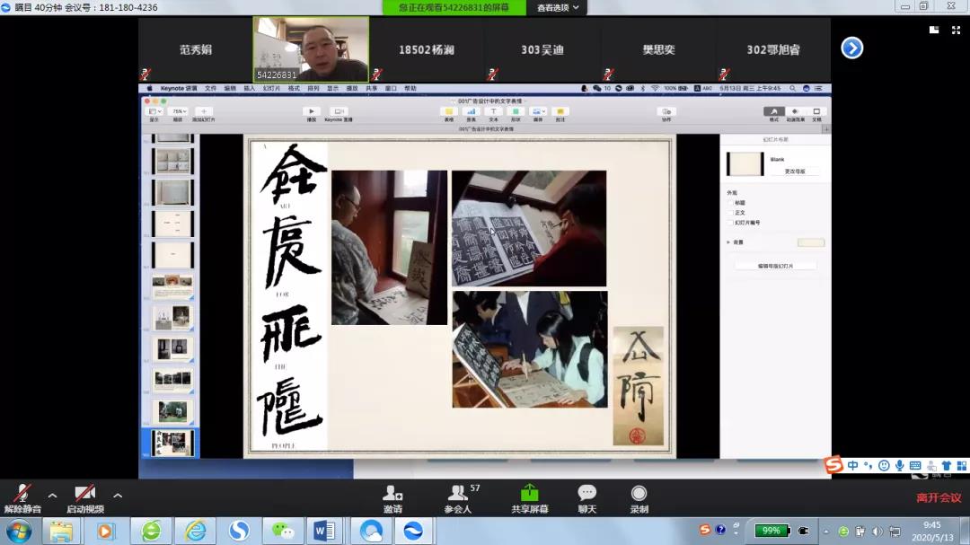This screenshot has height=545, width=970.
Task: Click the green 共享屏幕 share screen icon
Action: pyautogui.click(x=530, y=493)
